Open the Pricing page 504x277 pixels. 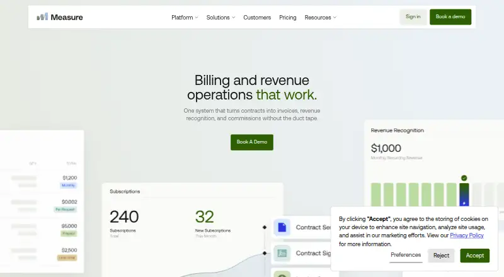[x=288, y=18]
